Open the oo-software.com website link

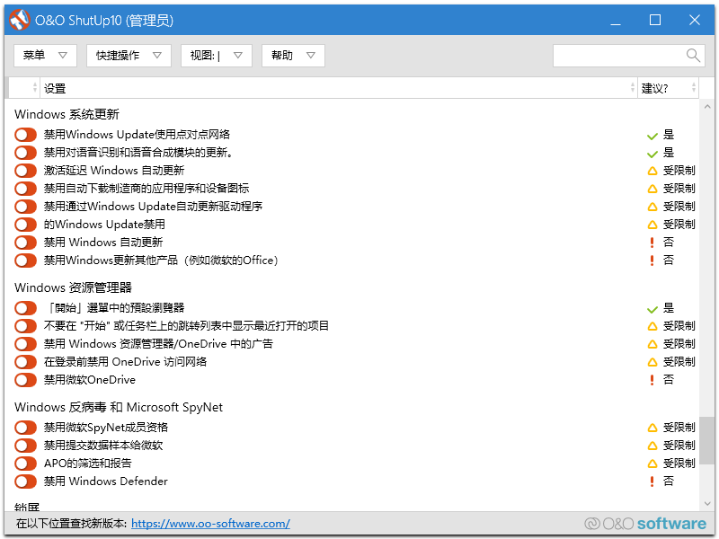click(210, 523)
